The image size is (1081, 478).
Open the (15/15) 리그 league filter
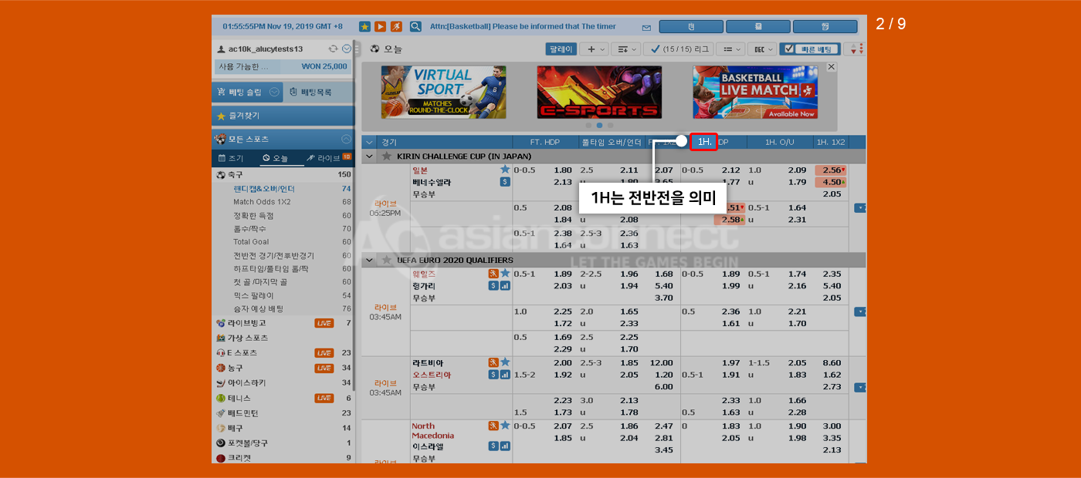(x=678, y=49)
